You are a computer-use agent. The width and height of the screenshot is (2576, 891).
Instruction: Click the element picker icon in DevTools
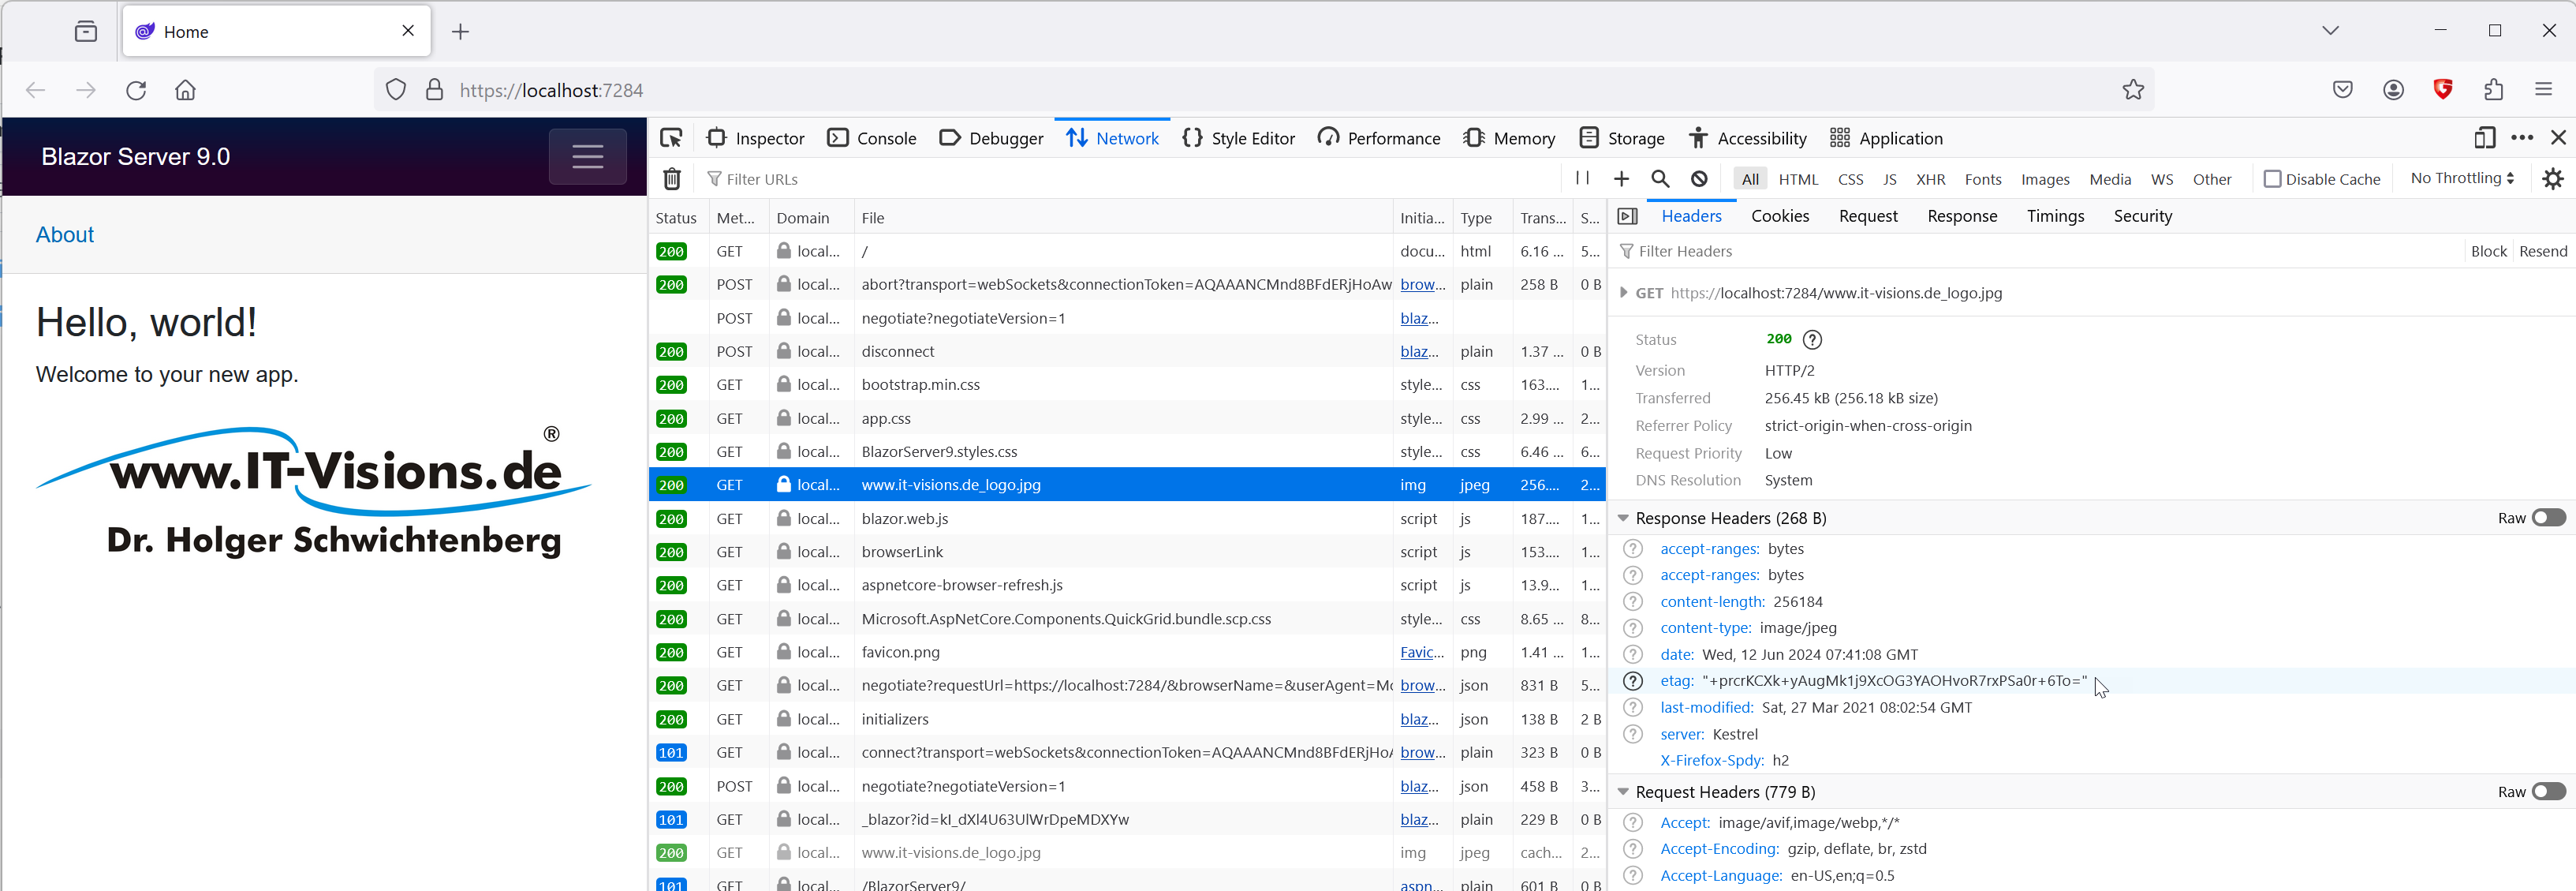point(671,138)
